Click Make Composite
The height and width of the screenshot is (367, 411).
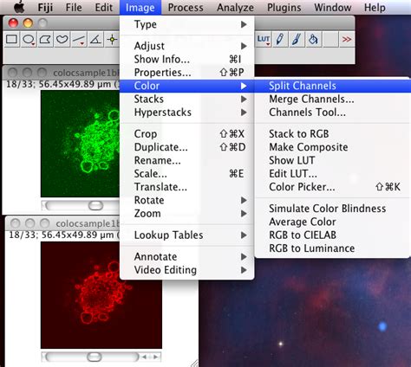pos(332,147)
